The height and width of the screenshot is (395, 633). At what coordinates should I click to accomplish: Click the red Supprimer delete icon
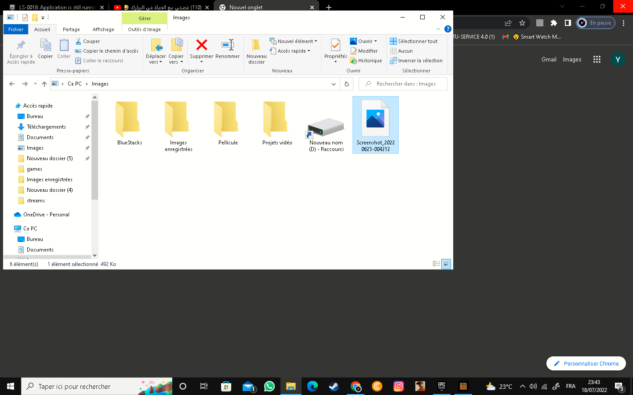(x=201, y=45)
